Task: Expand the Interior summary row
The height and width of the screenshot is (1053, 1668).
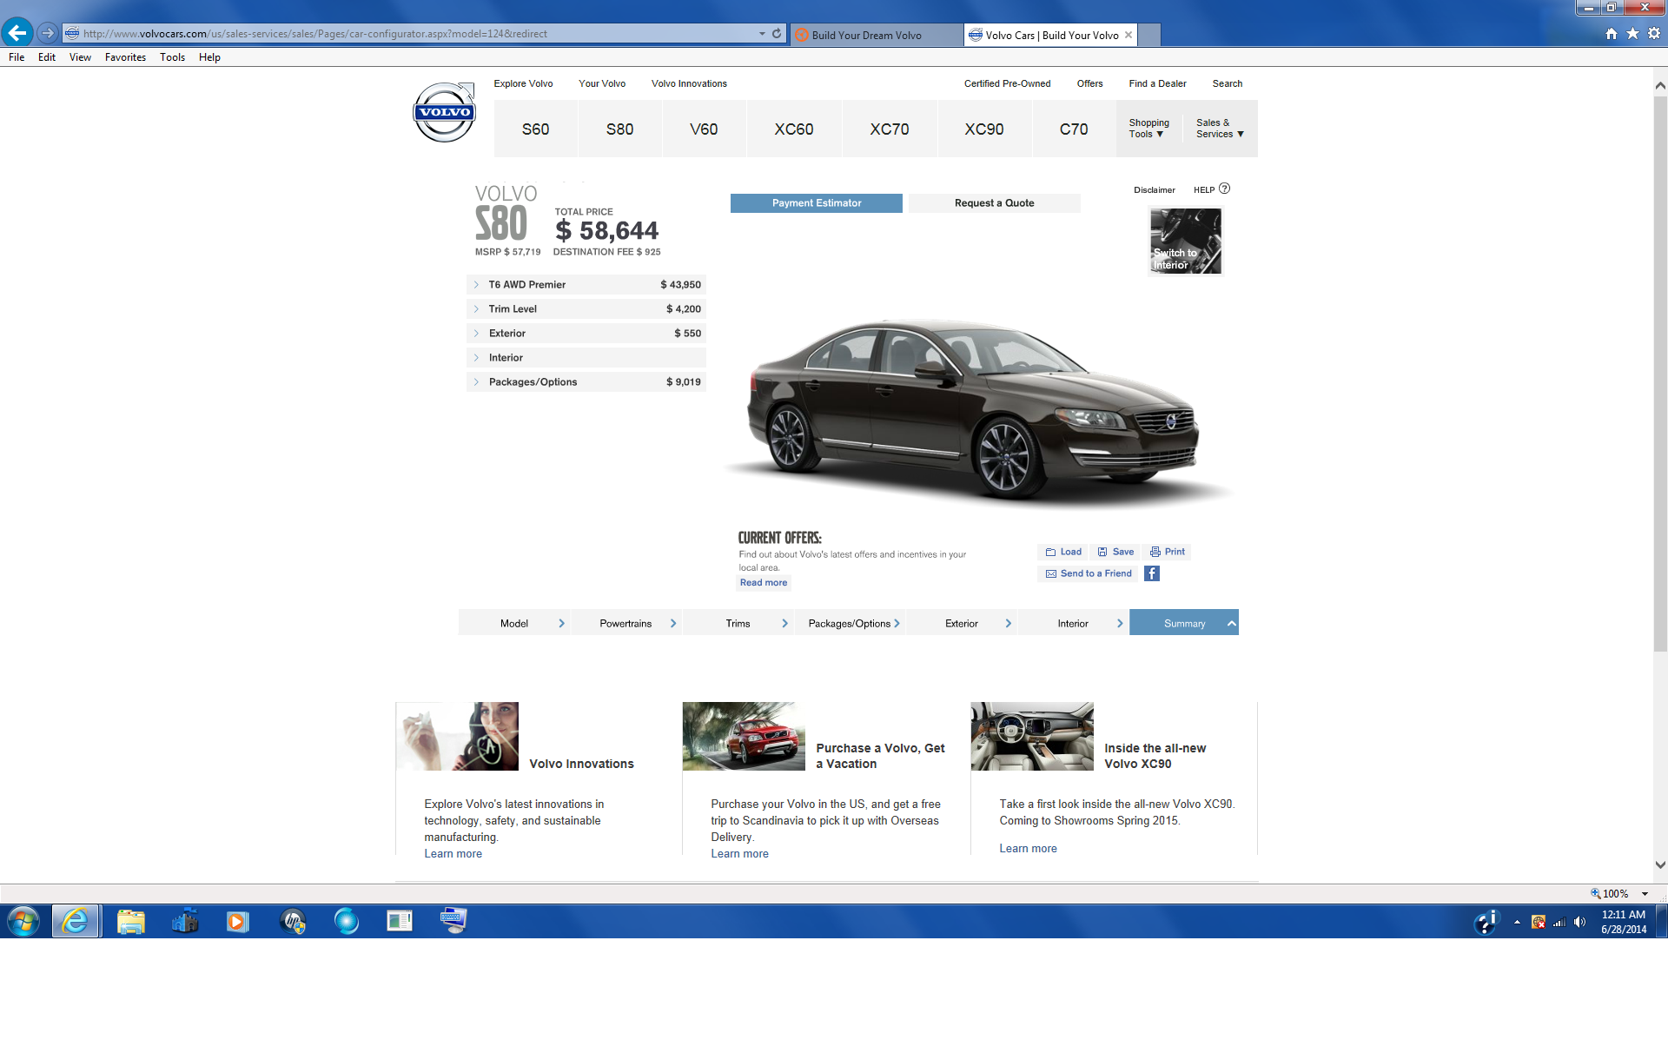Action: [586, 358]
